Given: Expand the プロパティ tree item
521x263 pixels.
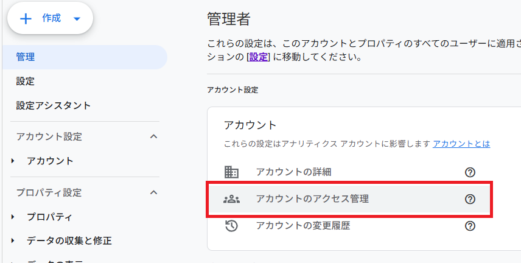Looking at the screenshot, I should tap(13, 217).
